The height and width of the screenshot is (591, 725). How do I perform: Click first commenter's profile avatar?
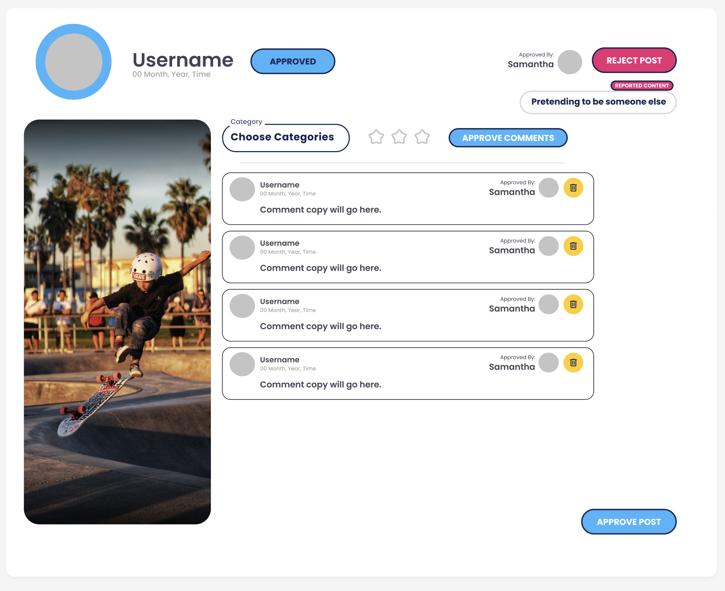(242, 189)
